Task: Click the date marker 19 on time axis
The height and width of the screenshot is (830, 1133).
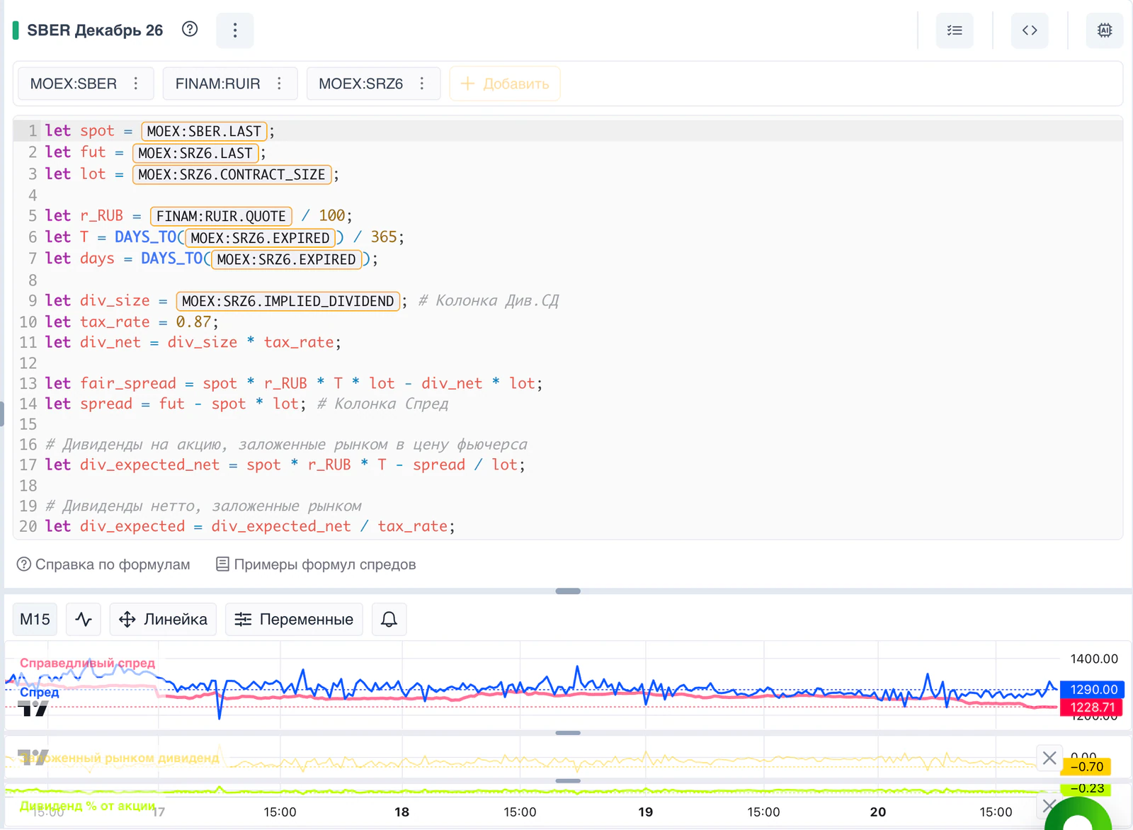Action: tap(645, 812)
